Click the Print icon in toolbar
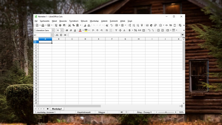This screenshot has width=222, height=125. [60, 25]
